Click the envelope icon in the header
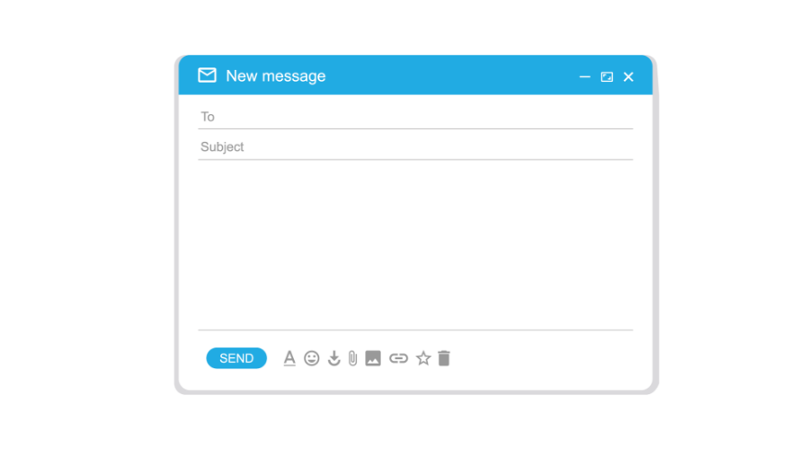 point(207,75)
